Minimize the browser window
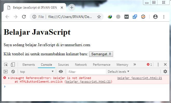The image size is (171, 103). point(147,2)
